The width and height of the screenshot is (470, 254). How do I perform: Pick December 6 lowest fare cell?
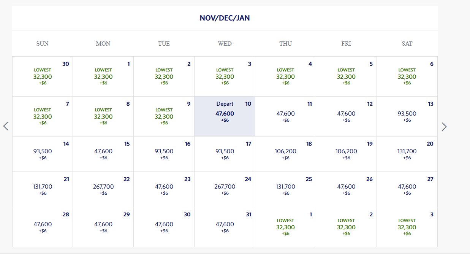coord(407,76)
